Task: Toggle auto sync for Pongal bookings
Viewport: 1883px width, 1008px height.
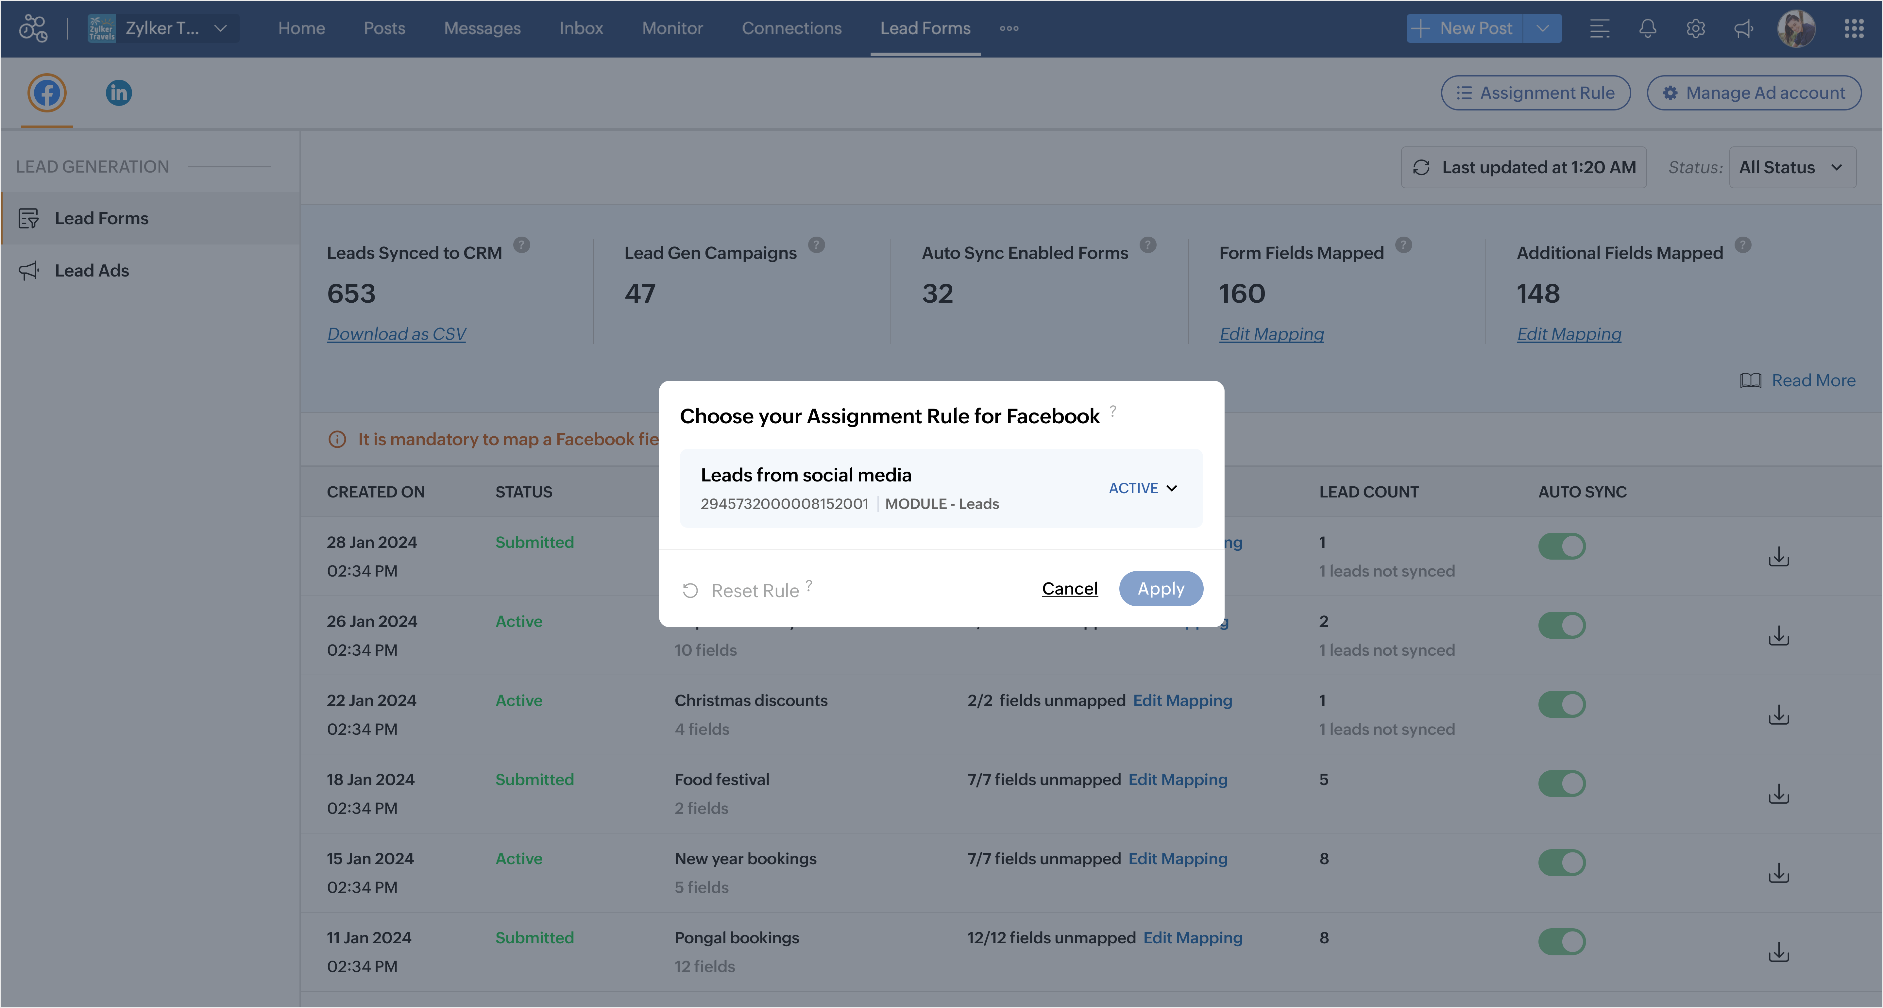Action: pos(1561,941)
